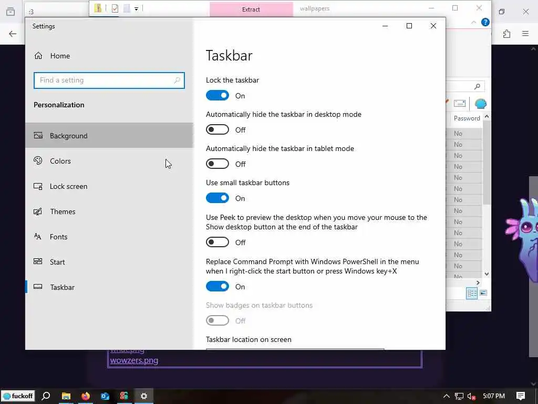Screen dimensions: 538x404
Task: Click the right arrow of the horizontal scrollbar
Action: (x=478, y=282)
